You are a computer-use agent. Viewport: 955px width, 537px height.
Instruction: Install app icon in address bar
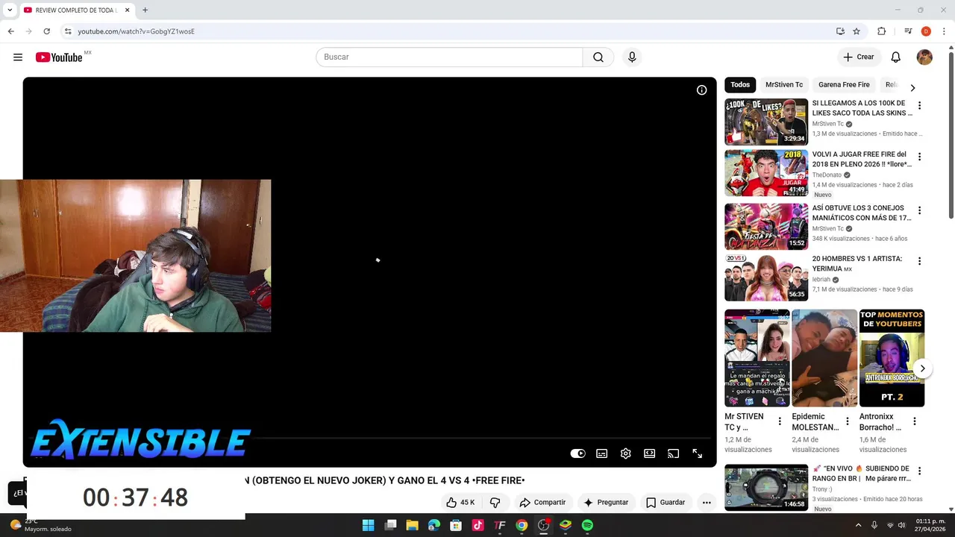(840, 31)
